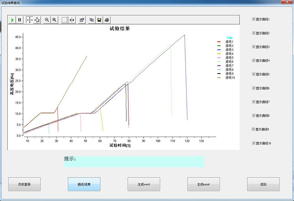294x201 pixels.
Task: Select legend entry 序号5
Action: pyautogui.click(x=225, y=58)
